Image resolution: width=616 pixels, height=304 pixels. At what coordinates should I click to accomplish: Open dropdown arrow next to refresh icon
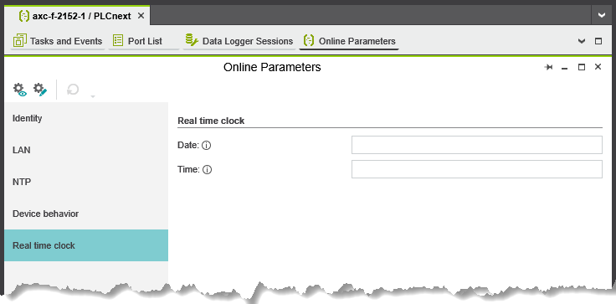pos(93,96)
